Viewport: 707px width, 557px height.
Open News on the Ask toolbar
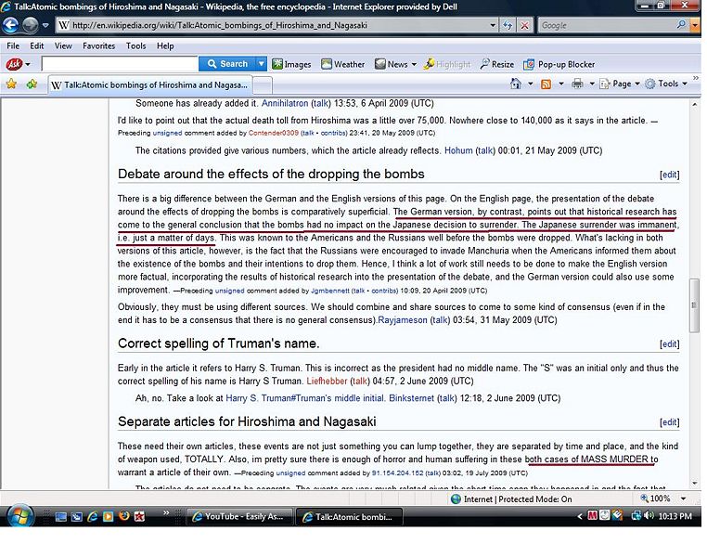click(392, 64)
